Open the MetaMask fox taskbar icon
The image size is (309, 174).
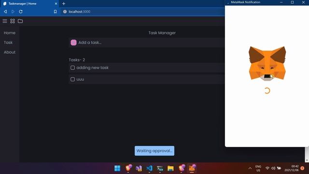[x=192, y=168]
